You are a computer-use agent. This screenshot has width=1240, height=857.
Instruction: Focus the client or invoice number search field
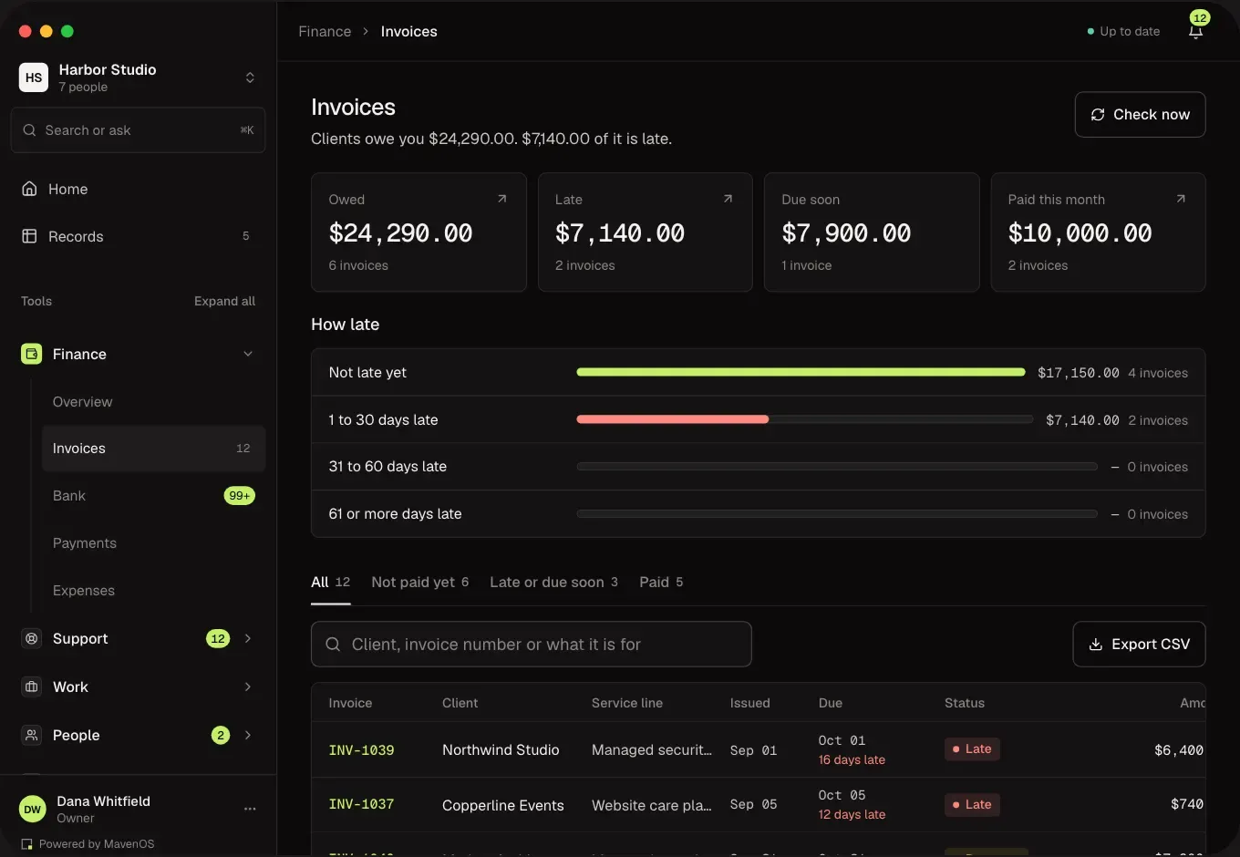[532, 645]
